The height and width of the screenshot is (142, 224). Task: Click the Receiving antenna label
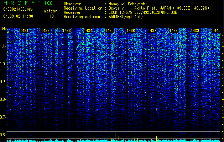point(82,17)
